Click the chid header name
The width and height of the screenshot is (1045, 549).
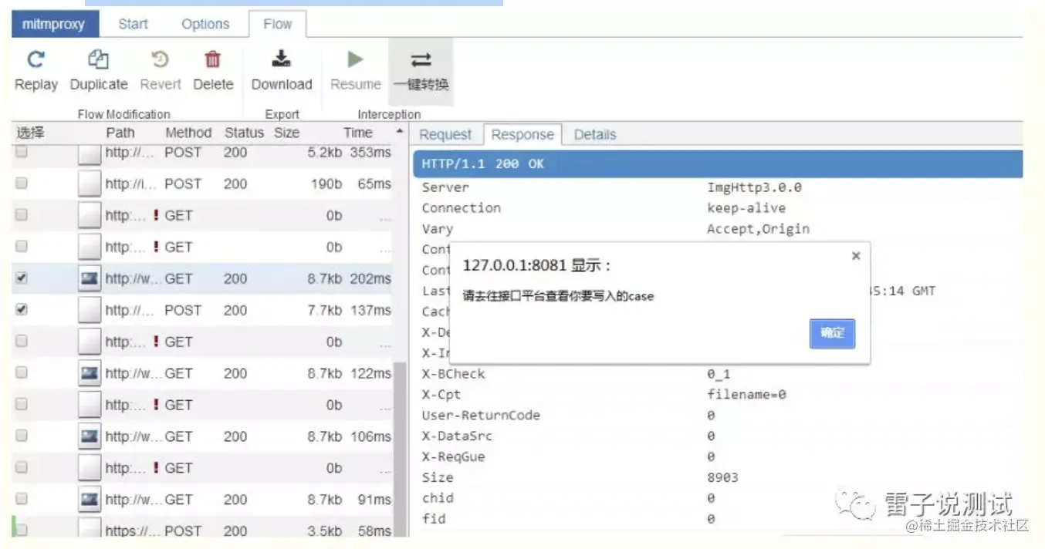[x=437, y=499]
